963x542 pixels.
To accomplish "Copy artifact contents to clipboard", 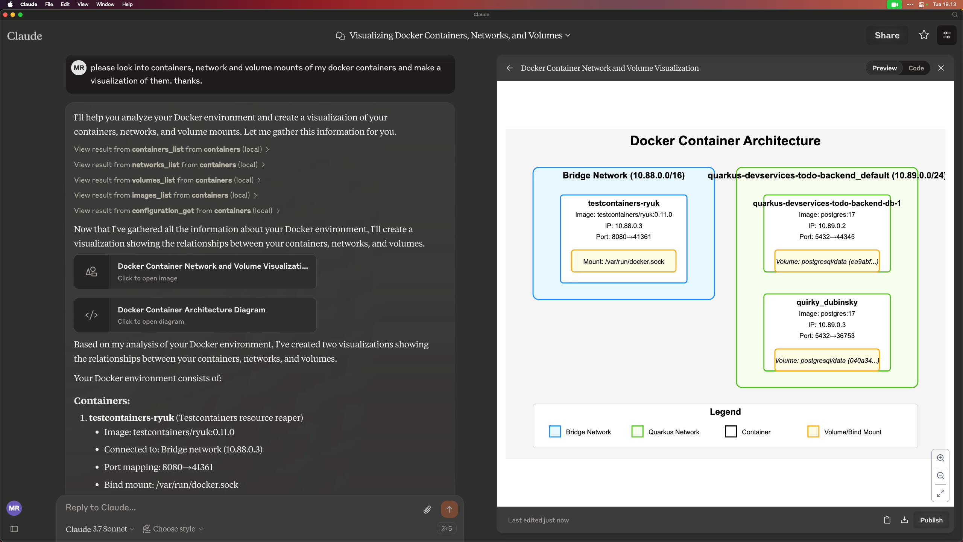I will 887,520.
